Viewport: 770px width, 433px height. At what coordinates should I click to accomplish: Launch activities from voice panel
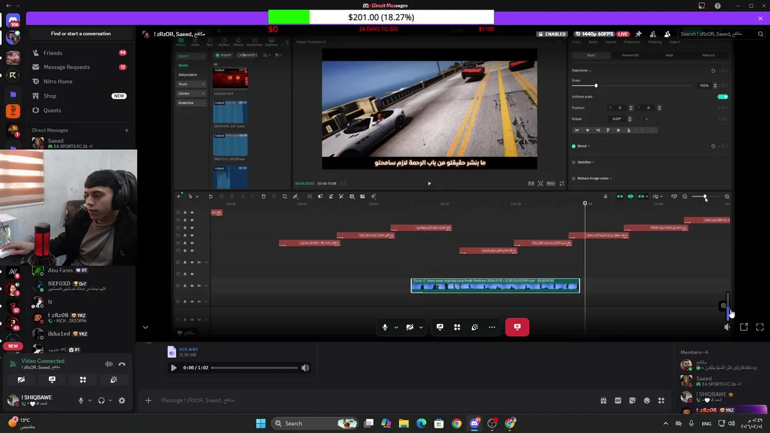click(x=83, y=379)
